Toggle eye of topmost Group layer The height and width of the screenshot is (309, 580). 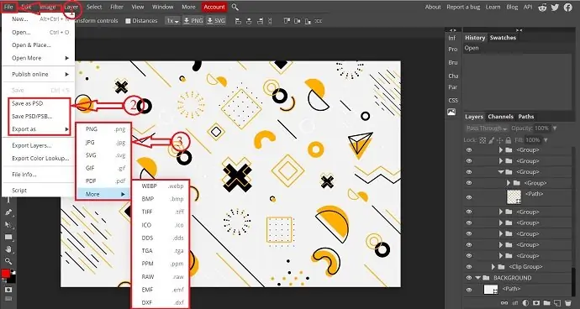(469, 150)
